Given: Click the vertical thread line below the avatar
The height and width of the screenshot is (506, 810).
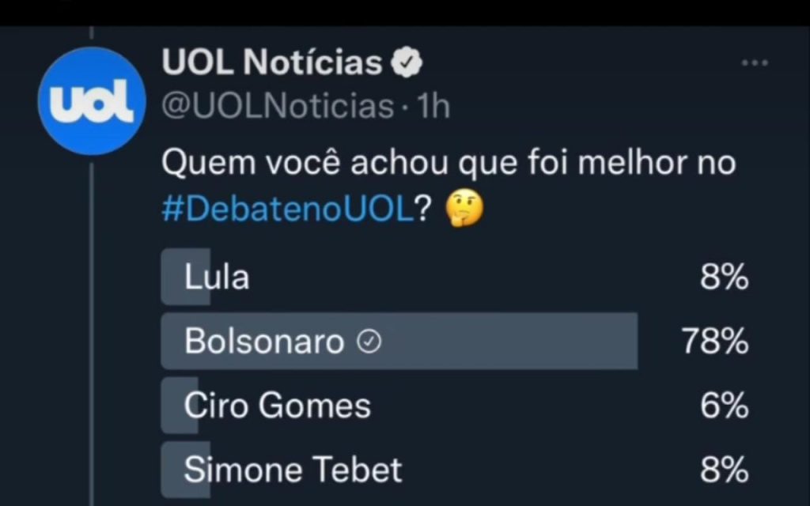Looking at the screenshot, I should tap(92, 316).
